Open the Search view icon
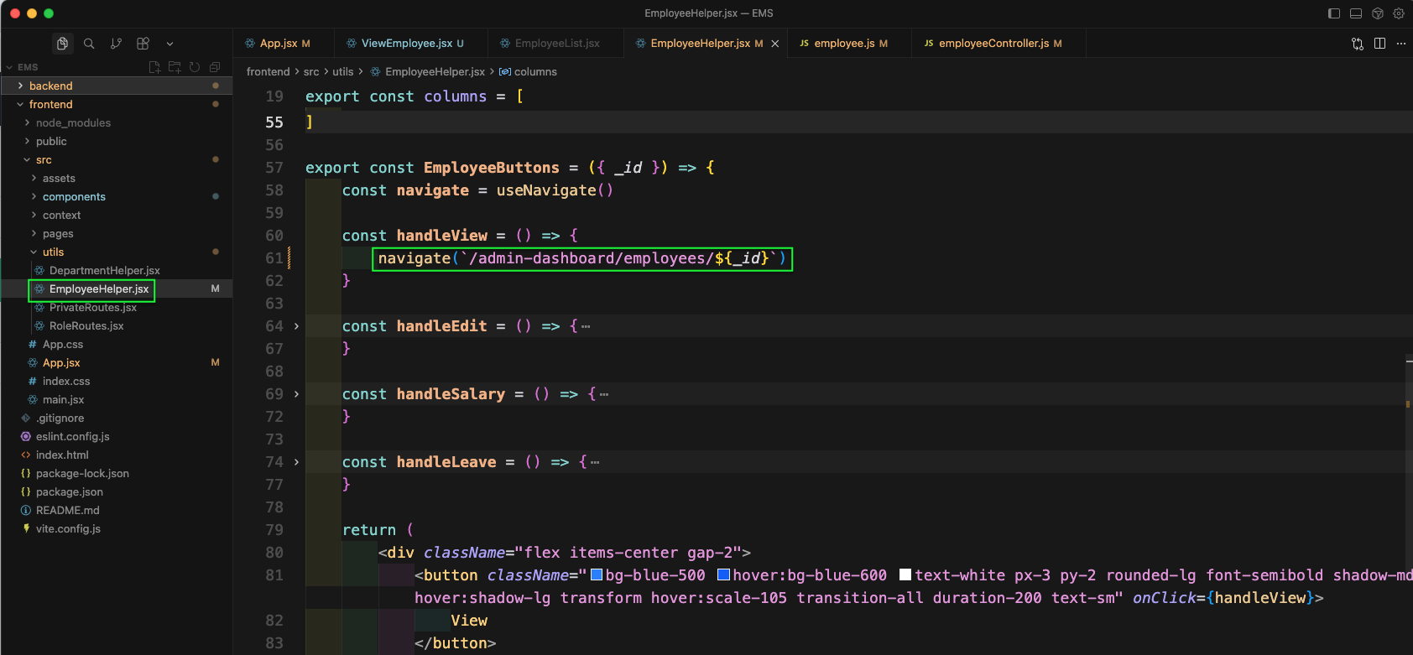Viewport: 1413px width, 655px height. (89, 44)
